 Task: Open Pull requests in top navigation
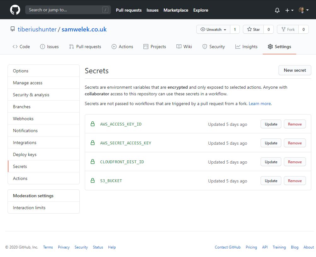coord(129,10)
